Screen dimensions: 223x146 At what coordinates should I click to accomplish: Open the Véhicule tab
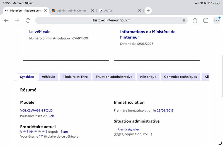[48, 77]
